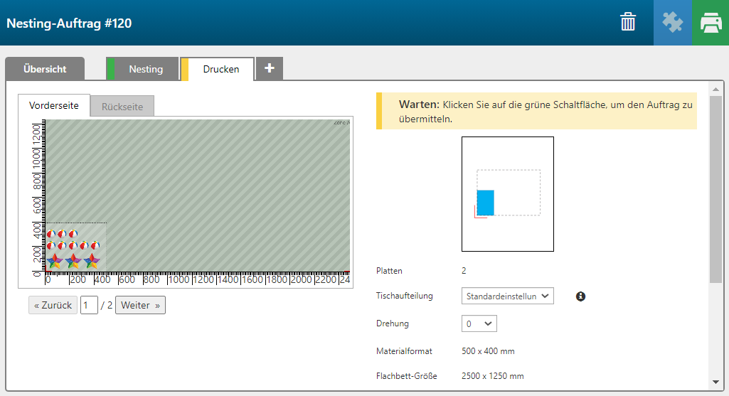Click the trash can delete icon

(628, 22)
